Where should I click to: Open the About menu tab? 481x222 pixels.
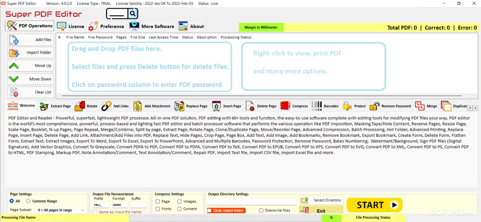click(x=191, y=26)
